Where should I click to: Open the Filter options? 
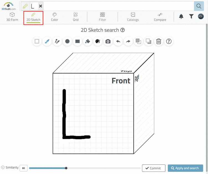102,17
